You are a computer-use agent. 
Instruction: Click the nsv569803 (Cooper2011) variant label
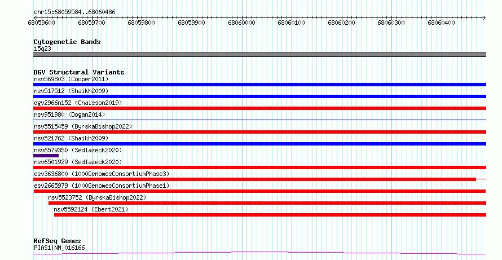[x=71, y=79]
